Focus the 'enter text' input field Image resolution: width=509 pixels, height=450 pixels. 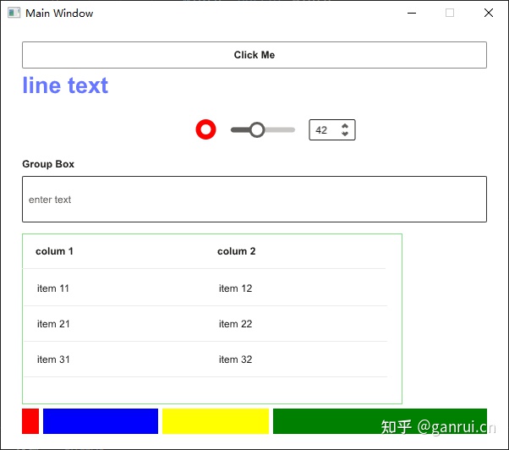pos(254,200)
